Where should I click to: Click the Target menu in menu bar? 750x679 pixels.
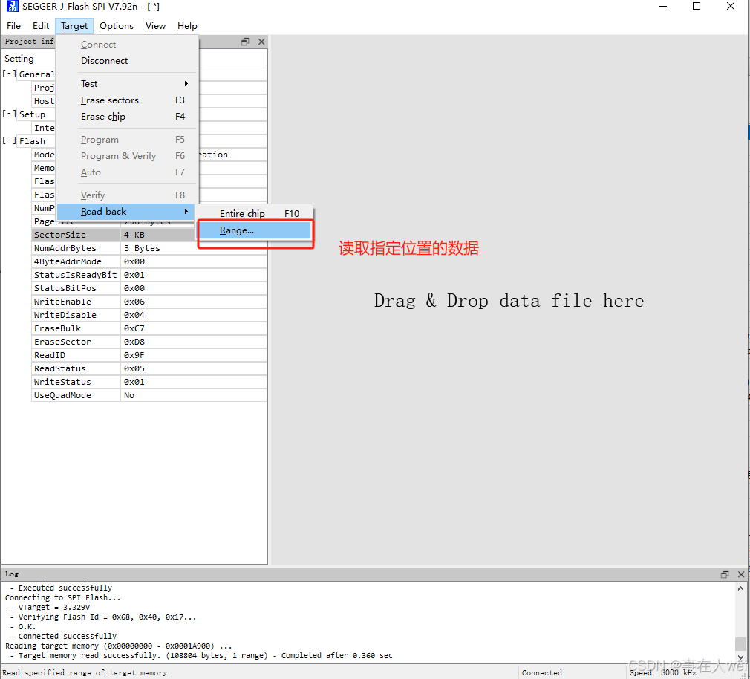tap(74, 26)
